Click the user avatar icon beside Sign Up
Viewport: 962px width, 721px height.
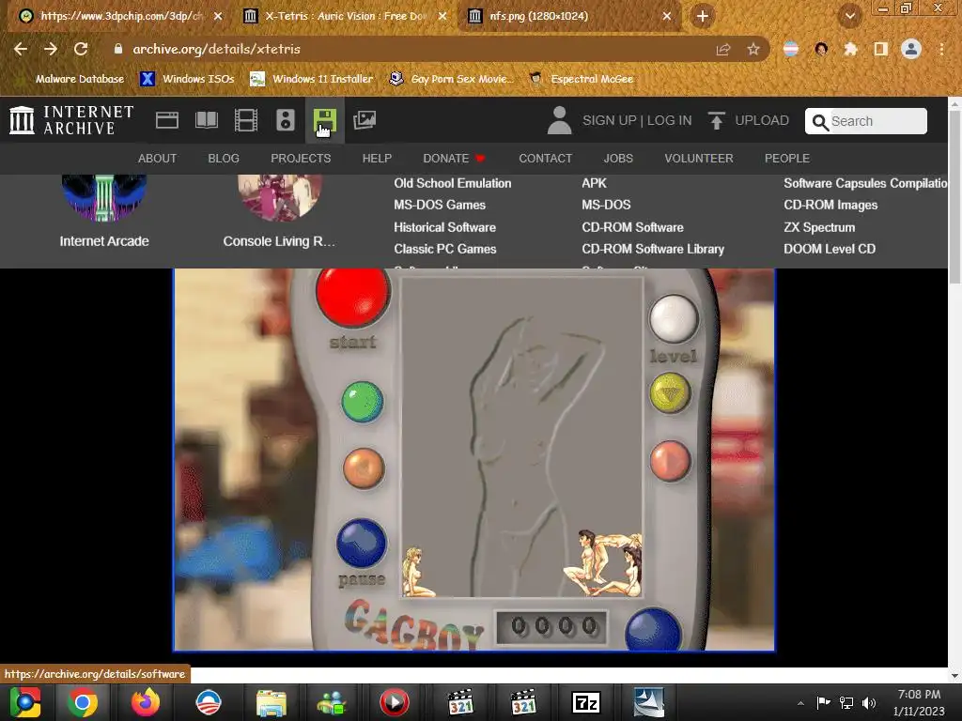[559, 120]
